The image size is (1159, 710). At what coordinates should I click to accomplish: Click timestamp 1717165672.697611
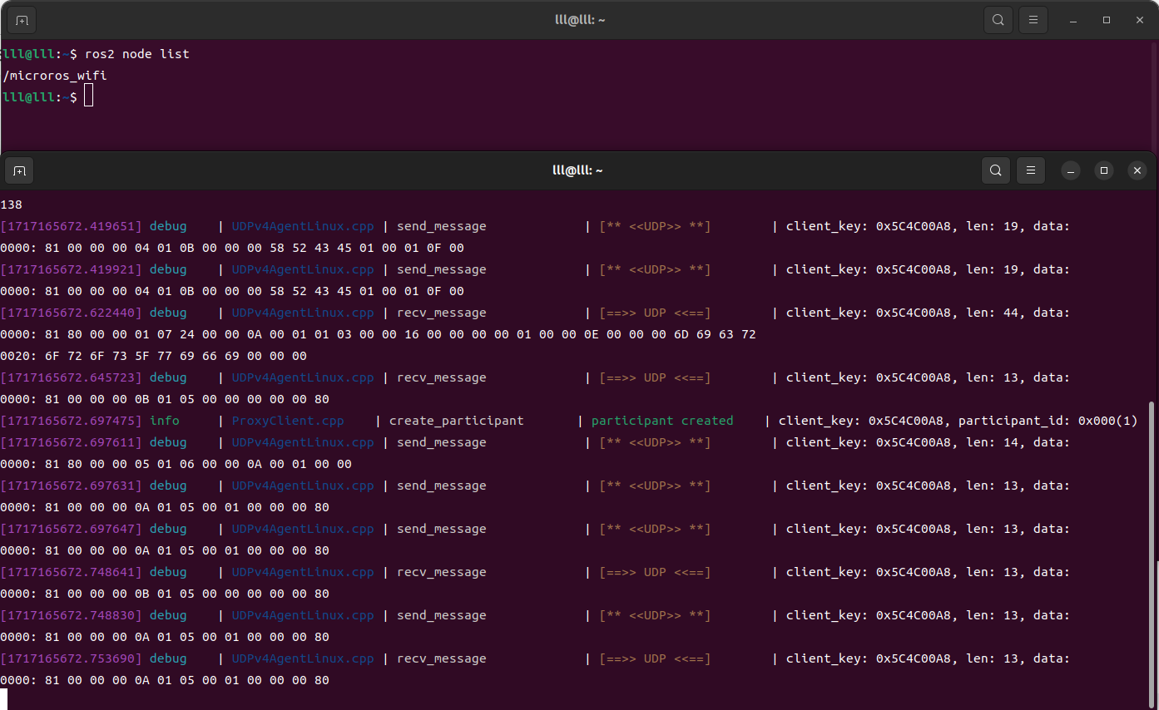pyautogui.click(x=72, y=442)
